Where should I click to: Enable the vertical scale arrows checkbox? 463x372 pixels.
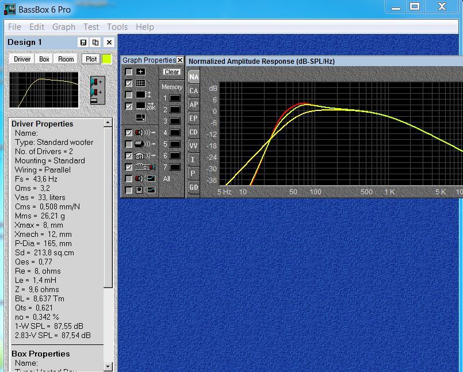(x=129, y=95)
